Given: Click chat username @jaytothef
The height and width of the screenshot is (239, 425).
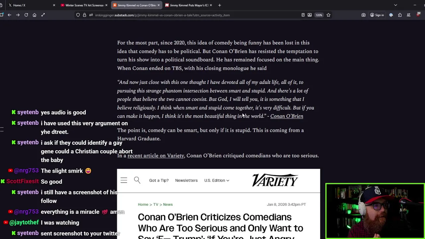Looking at the screenshot, I should [x=24, y=222].
